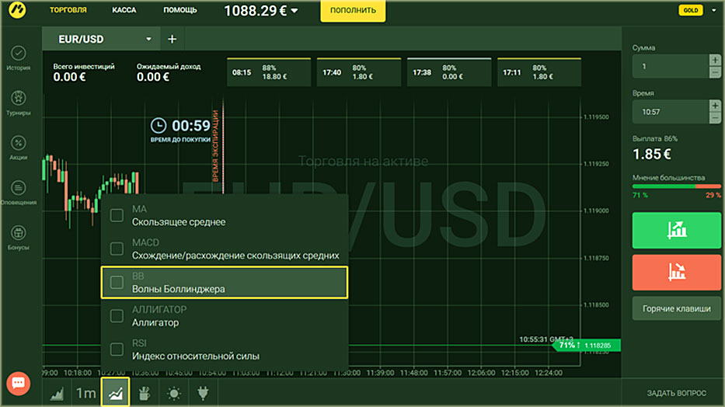Open the Помощь menu item
The image size is (725, 407).
[x=180, y=11]
